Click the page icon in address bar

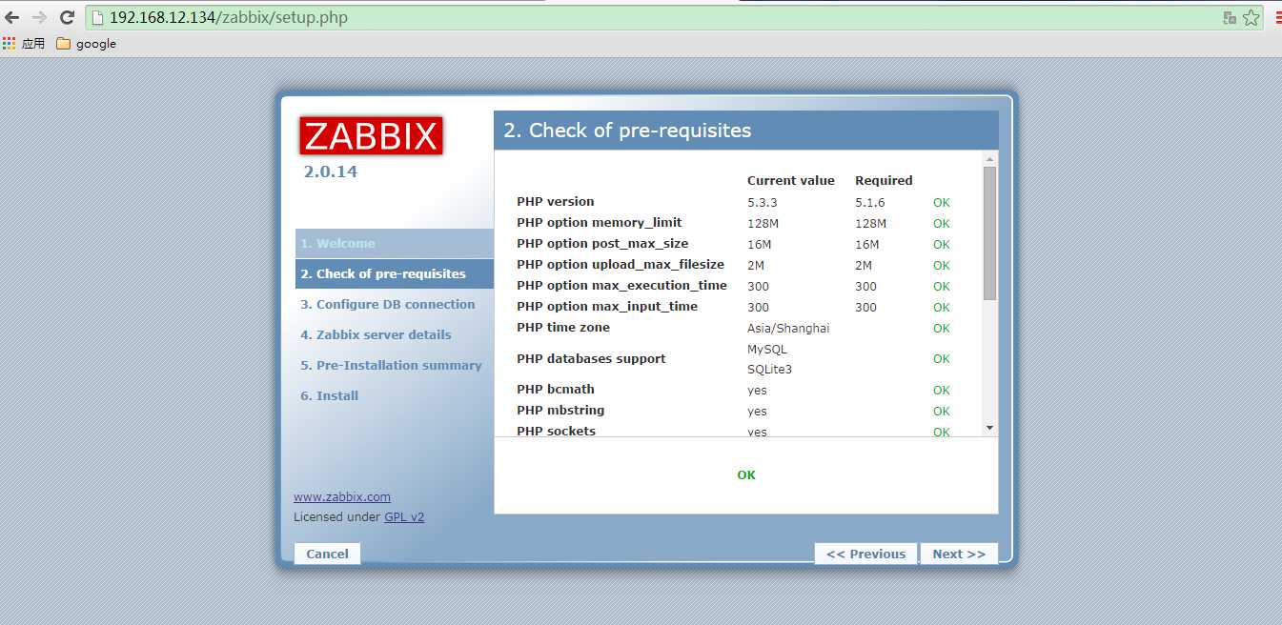(97, 17)
